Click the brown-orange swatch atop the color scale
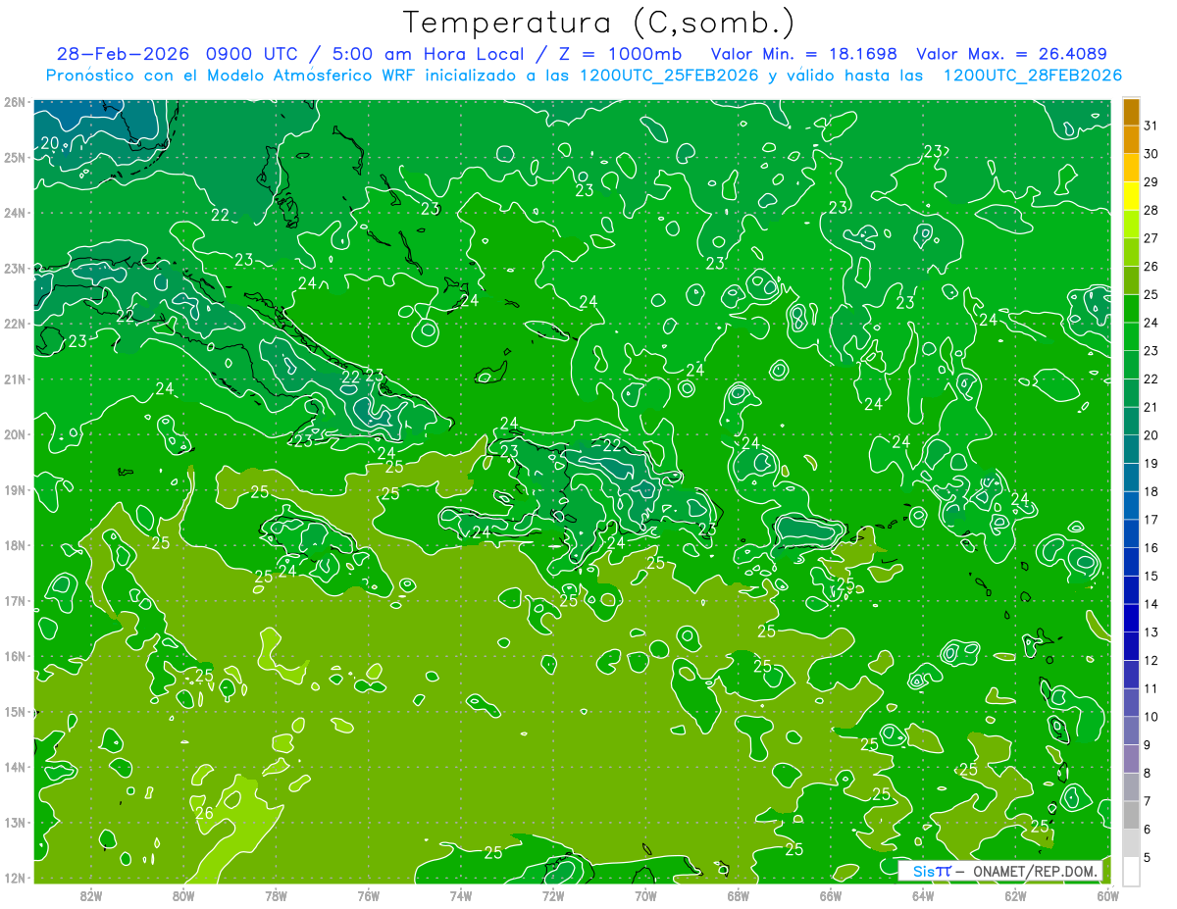The image size is (1177, 909). 1131,112
